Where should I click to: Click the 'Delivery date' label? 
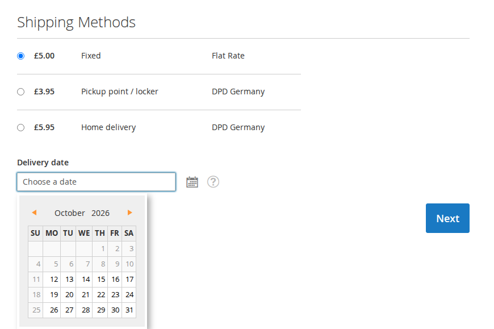click(43, 163)
